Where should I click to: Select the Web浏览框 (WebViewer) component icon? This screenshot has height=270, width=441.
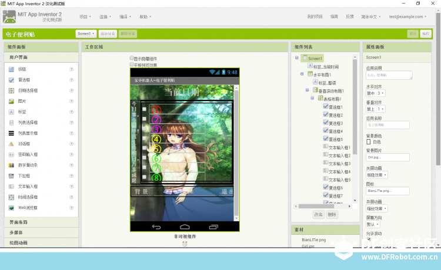coord(11,208)
